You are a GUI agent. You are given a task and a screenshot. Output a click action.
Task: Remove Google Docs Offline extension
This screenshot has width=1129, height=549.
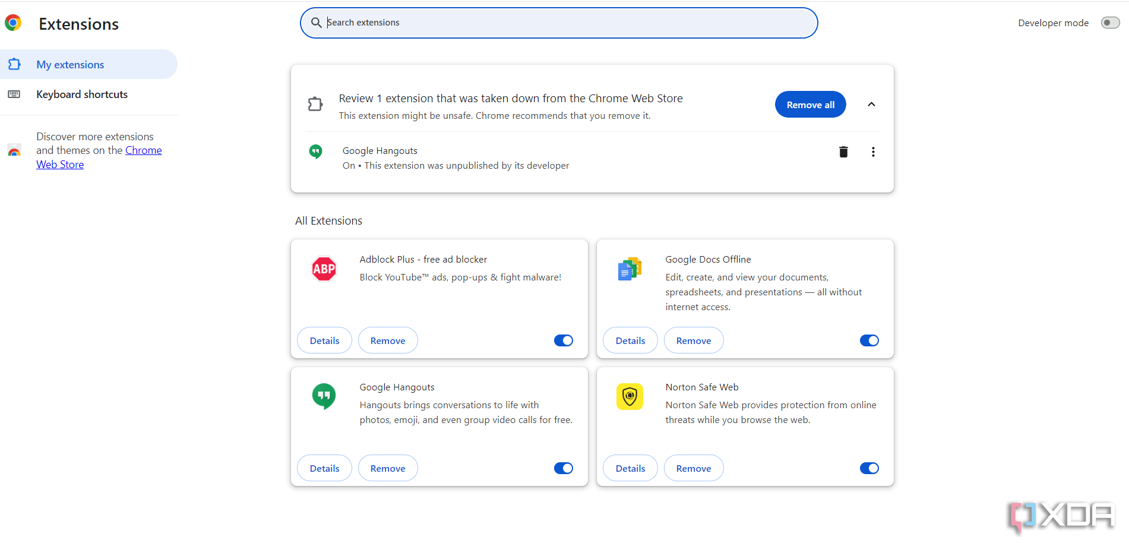(x=694, y=340)
